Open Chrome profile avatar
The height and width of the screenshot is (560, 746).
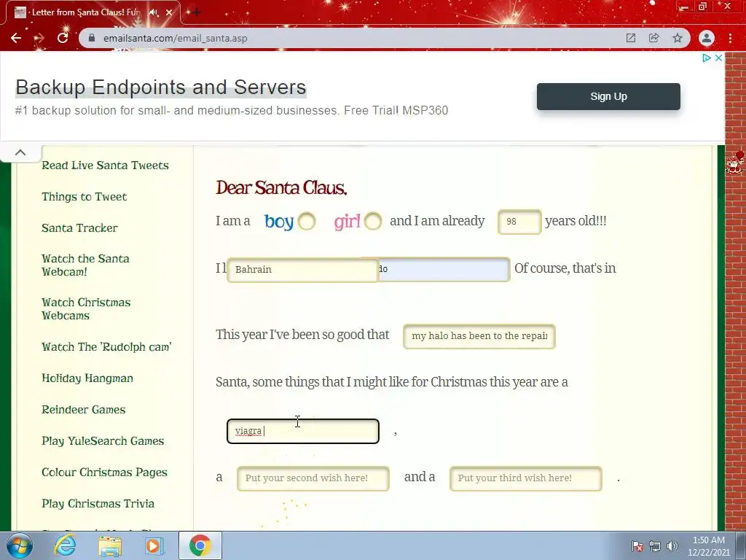coord(707,38)
